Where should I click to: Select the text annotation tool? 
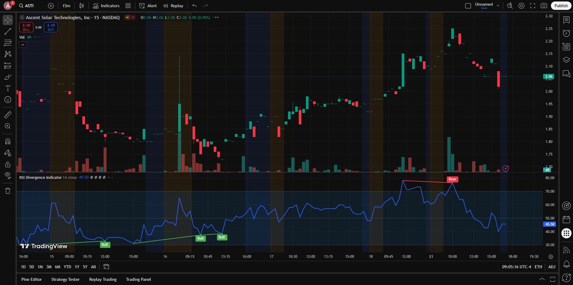8,88
